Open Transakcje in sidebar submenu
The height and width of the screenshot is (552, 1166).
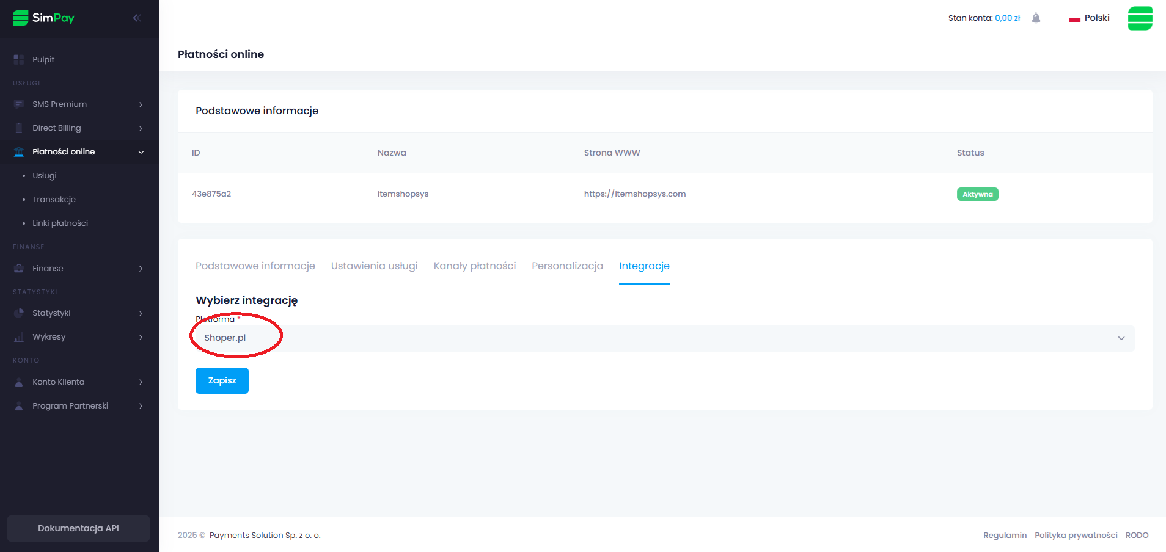(54, 200)
